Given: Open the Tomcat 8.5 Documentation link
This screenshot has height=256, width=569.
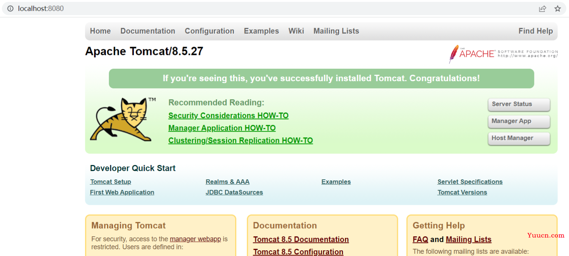Looking at the screenshot, I should pos(301,239).
